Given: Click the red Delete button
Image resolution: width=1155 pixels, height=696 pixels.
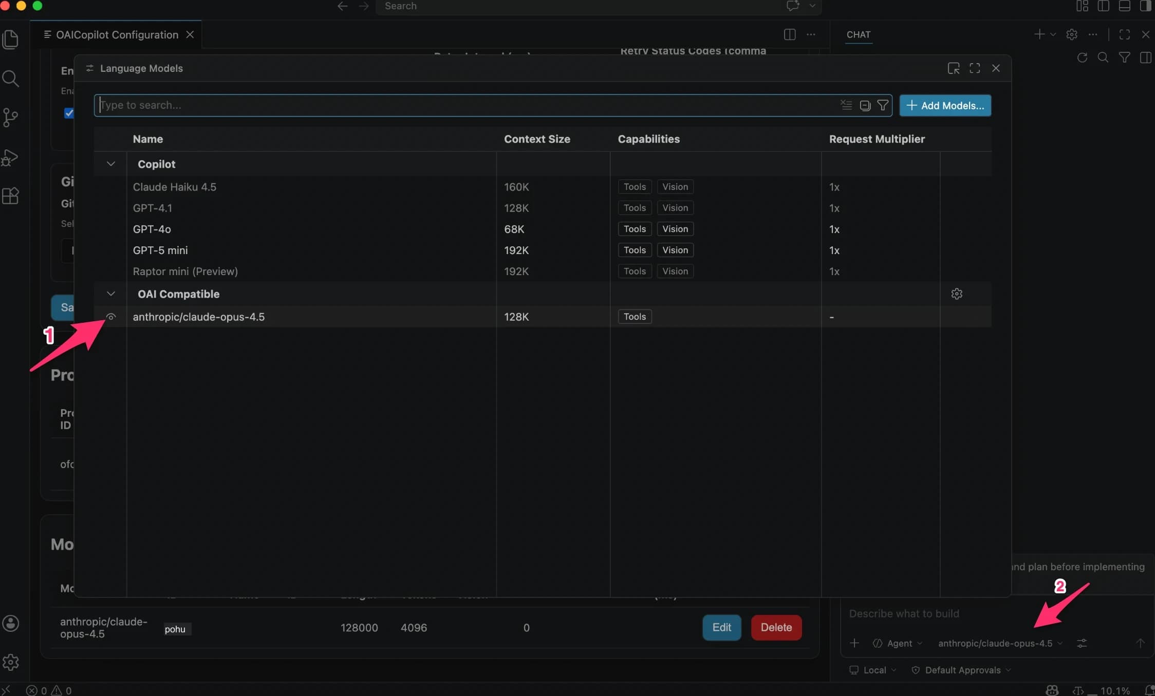Looking at the screenshot, I should 776,627.
